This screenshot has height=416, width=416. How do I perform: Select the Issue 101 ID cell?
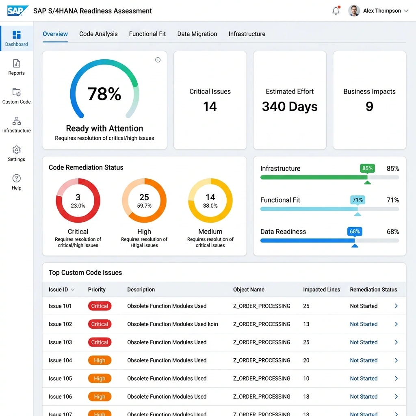click(60, 306)
